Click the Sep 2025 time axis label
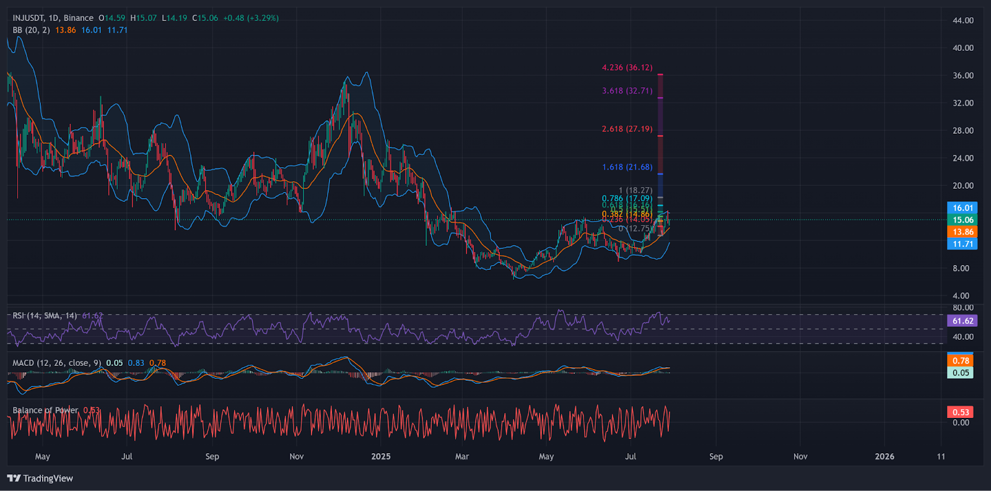The image size is (991, 491). (716, 456)
